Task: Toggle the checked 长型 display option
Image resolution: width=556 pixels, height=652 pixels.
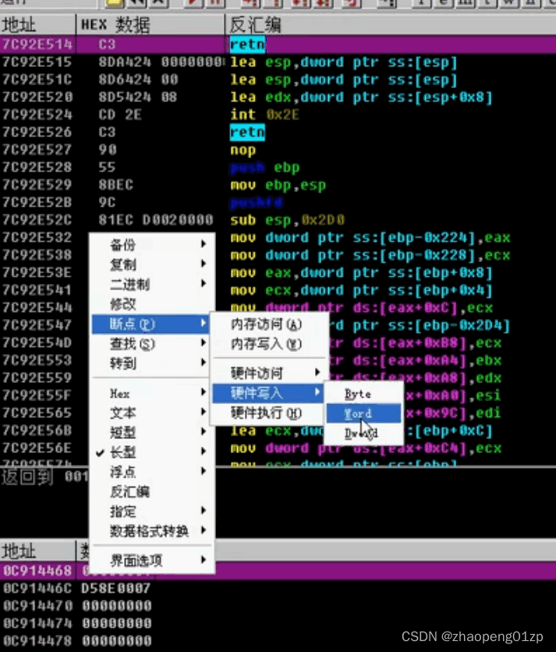Action: [x=152, y=452]
